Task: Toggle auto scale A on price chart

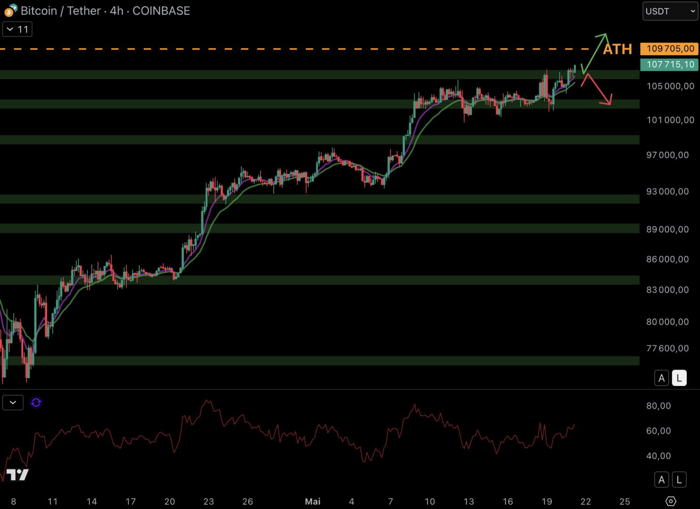Action: click(661, 378)
